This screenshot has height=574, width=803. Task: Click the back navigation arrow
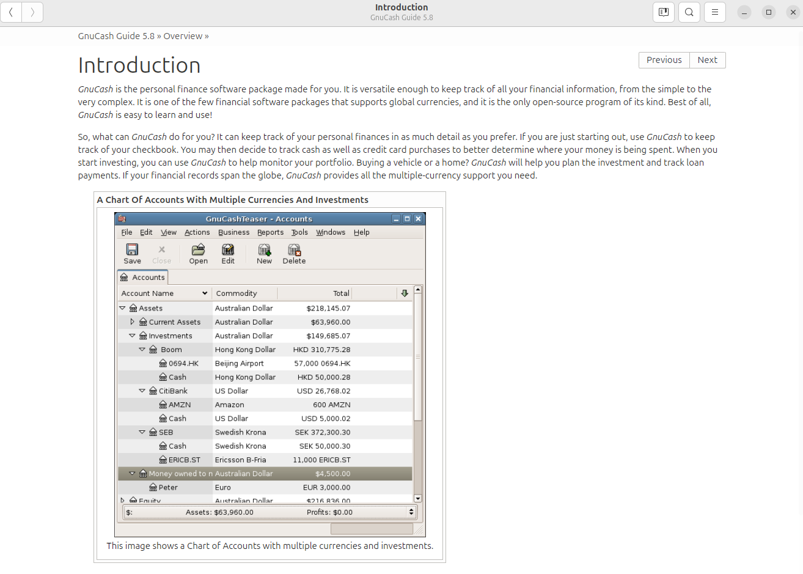(11, 12)
